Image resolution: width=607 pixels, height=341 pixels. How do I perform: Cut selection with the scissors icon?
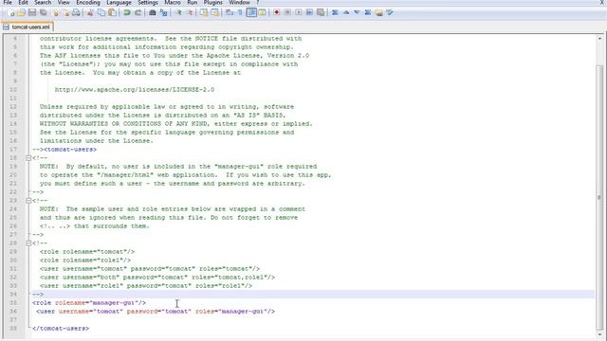[x=90, y=12]
